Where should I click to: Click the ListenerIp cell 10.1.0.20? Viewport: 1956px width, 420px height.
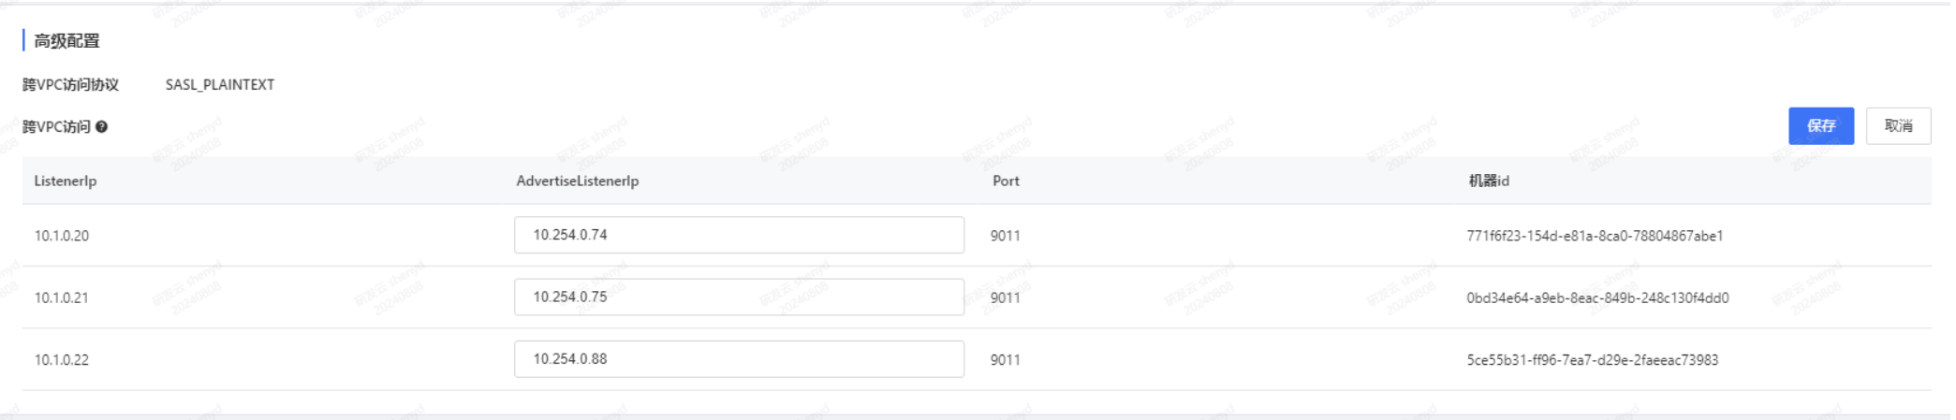pyautogui.click(x=62, y=236)
